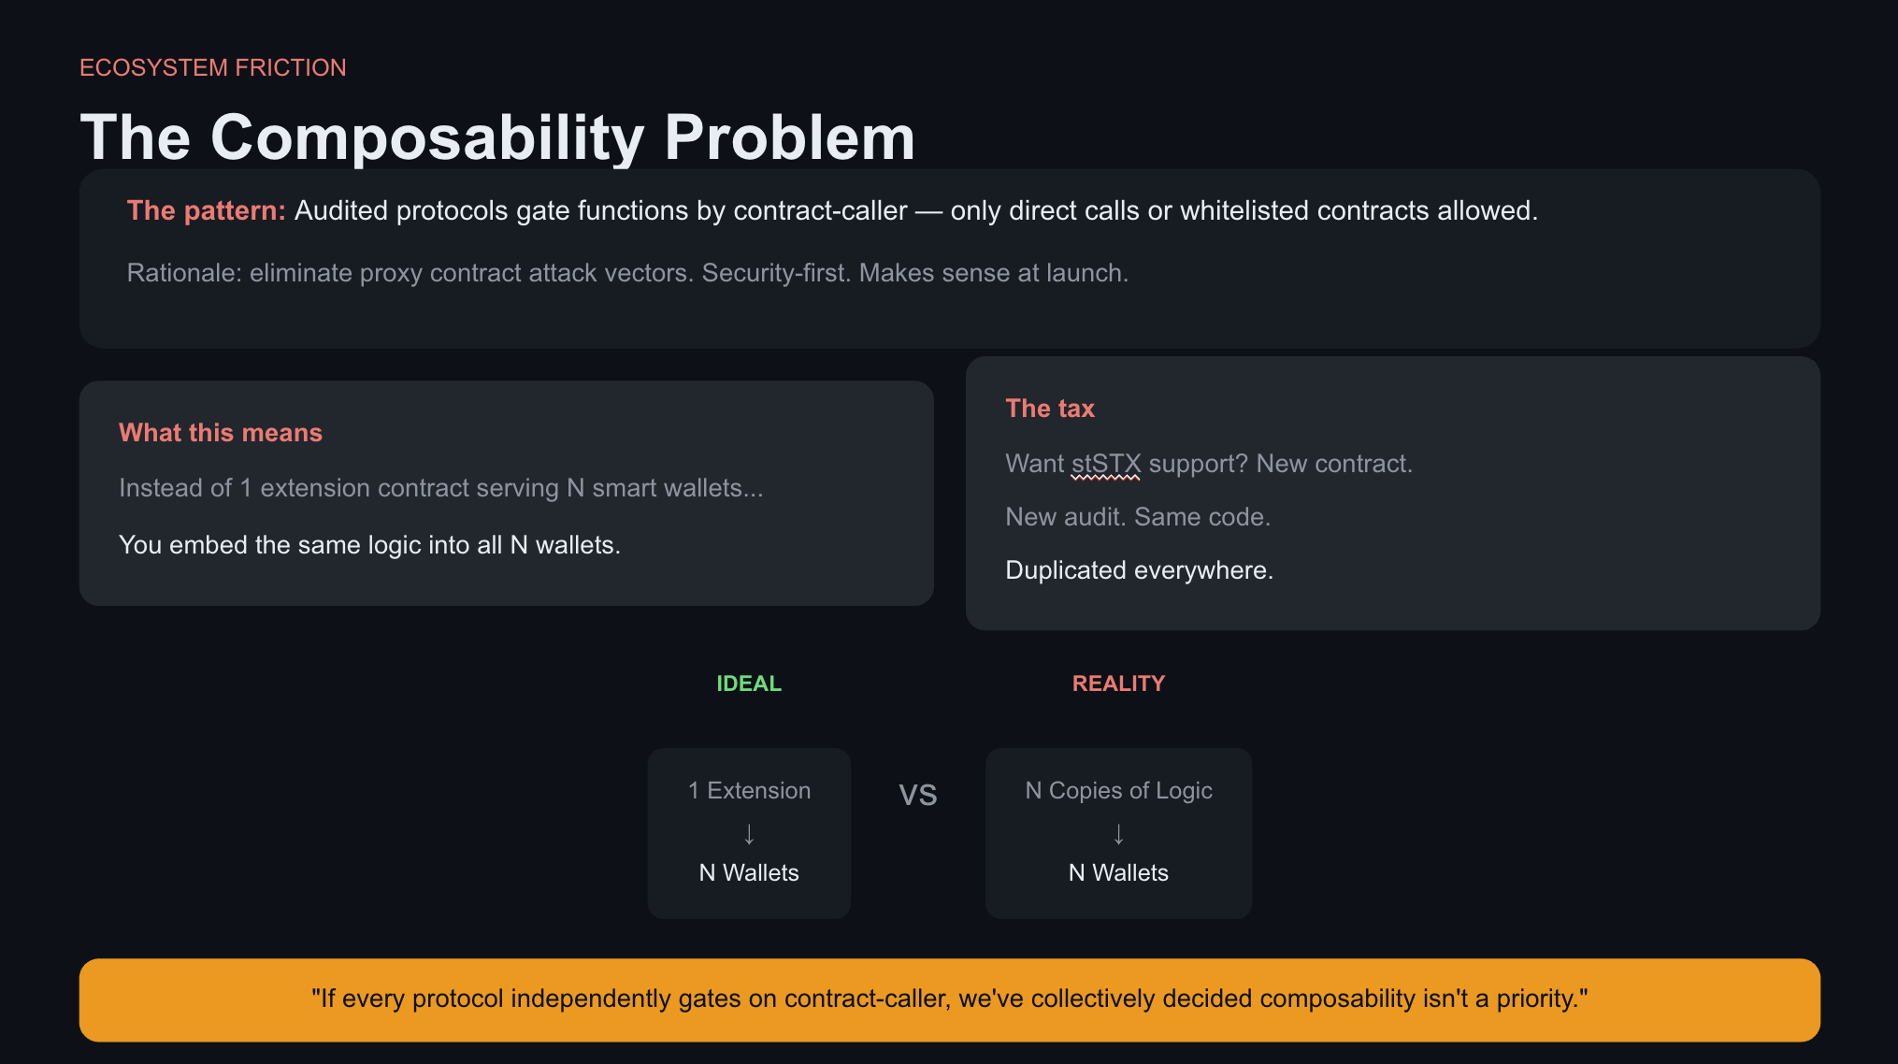Select the 'What this means' heading
Image resolution: width=1898 pixels, height=1064 pixels.
click(220, 433)
